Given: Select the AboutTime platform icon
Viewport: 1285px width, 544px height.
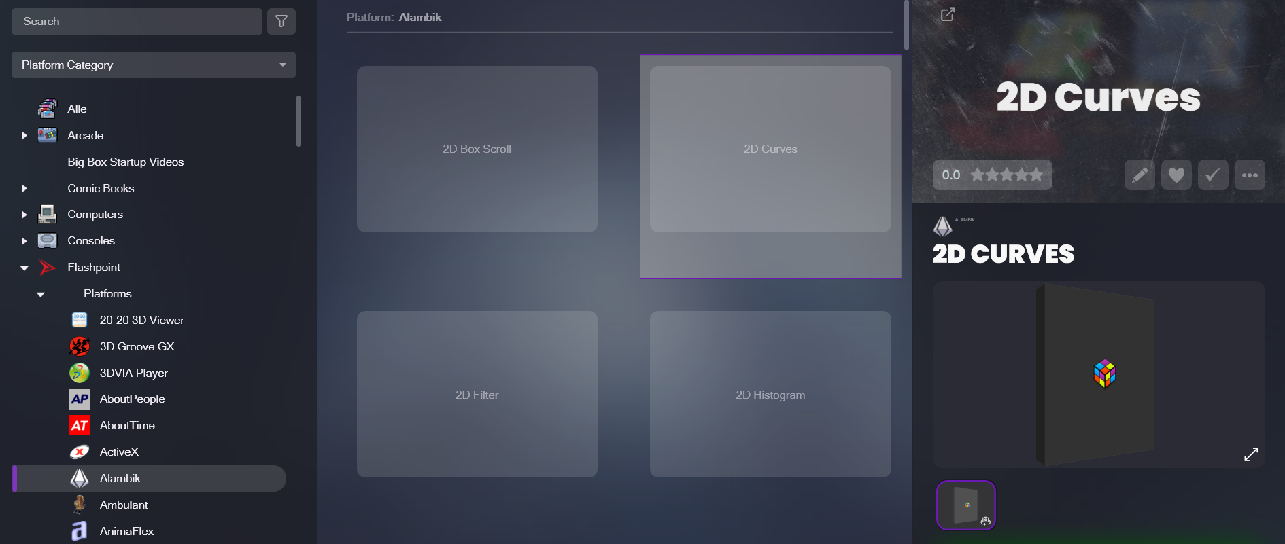Looking at the screenshot, I should [x=80, y=426].
